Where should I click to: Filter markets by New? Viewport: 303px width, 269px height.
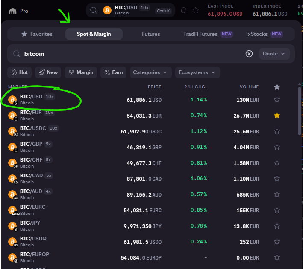48,72
